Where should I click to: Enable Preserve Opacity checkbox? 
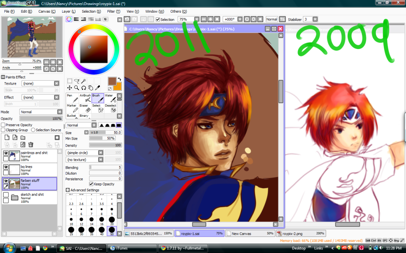[3, 125]
